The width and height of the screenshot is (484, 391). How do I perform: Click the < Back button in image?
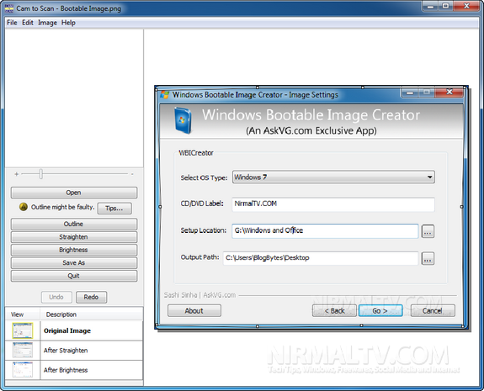(x=334, y=310)
